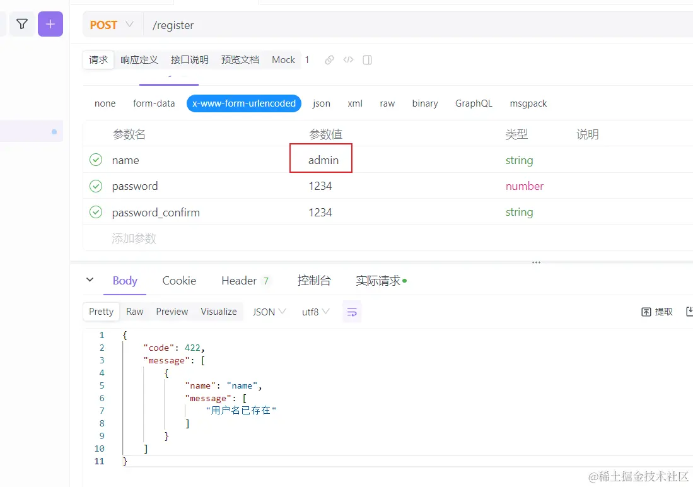Screen dimensions: 693x487
Task: Click the purple plus add button
Action: tap(50, 24)
